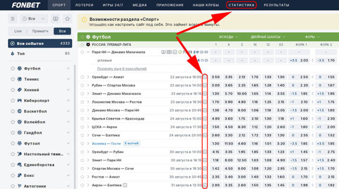The width and height of the screenshot is (339, 189).
Task: Open statistics icon for Сочи — Балтика
Action: [205, 135]
